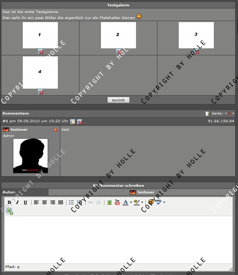The image size is (238, 275).
Task: Click the zurück button
Action: click(118, 100)
